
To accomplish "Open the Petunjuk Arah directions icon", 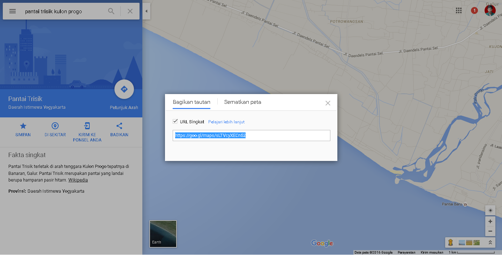I will click(124, 89).
